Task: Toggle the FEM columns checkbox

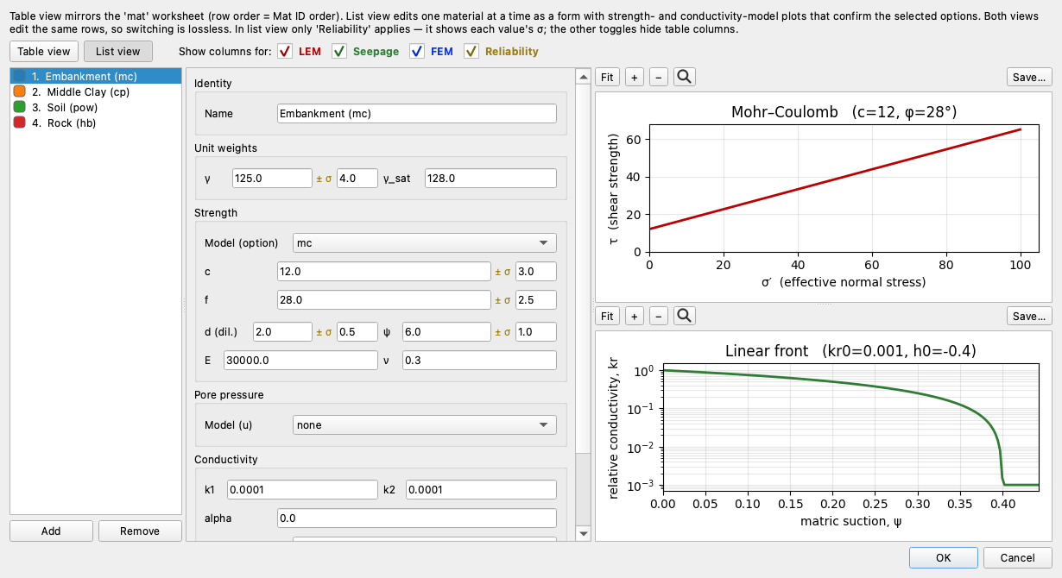Action: click(x=417, y=52)
